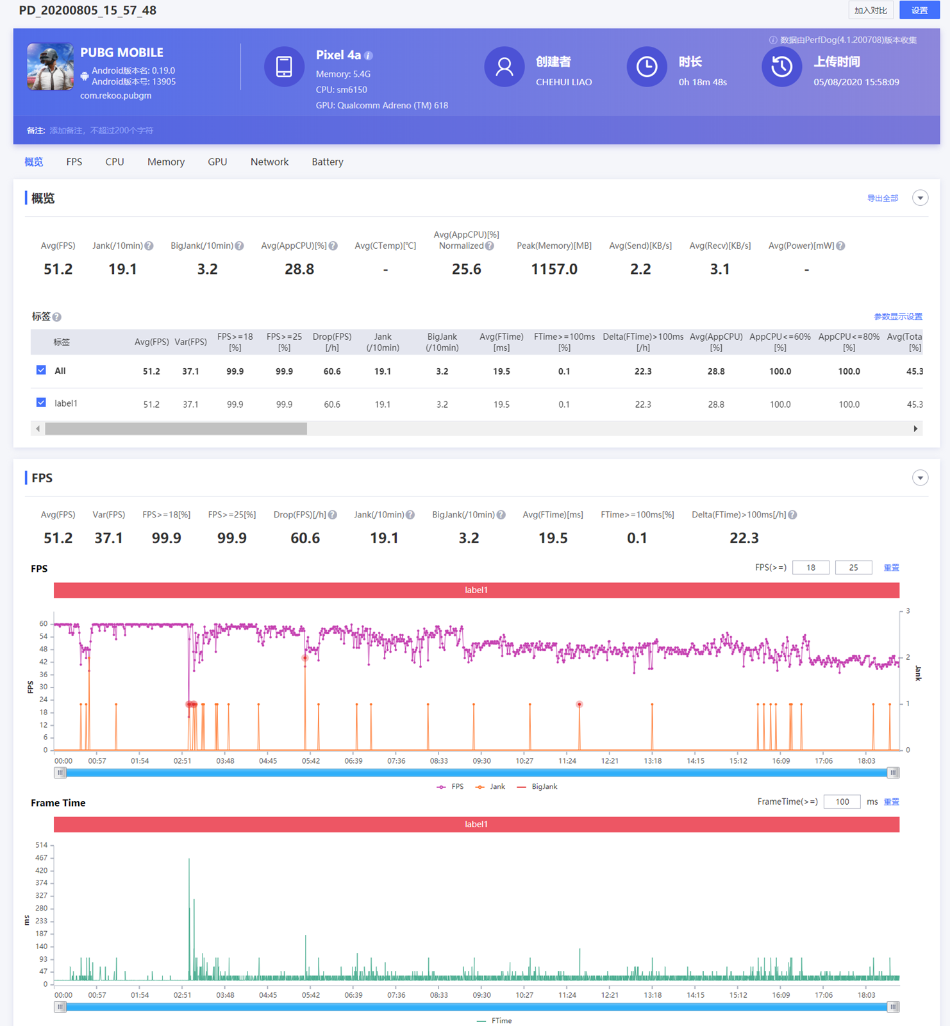The height and width of the screenshot is (1026, 950).
Task: Switch to the Battery tab
Action: tap(327, 162)
